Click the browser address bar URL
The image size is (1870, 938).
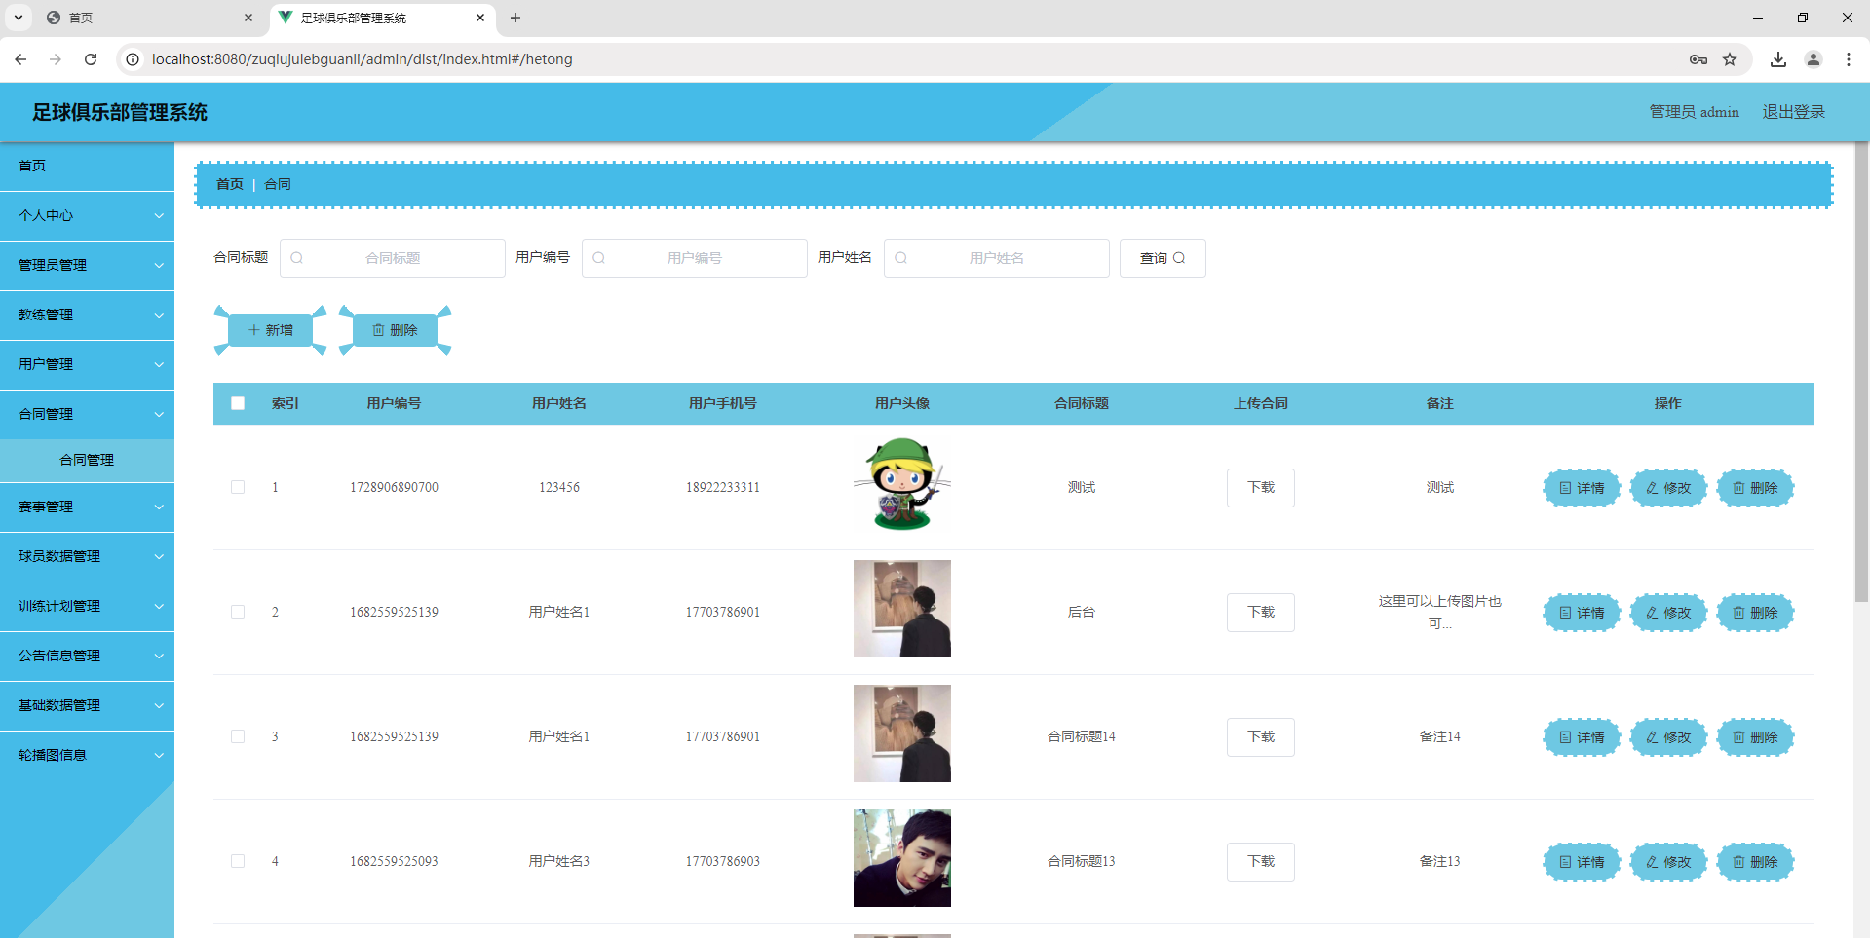(362, 59)
